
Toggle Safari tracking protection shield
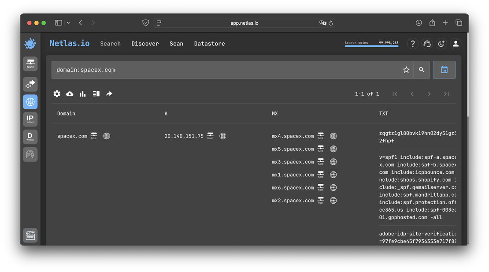[x=146, y=22]
